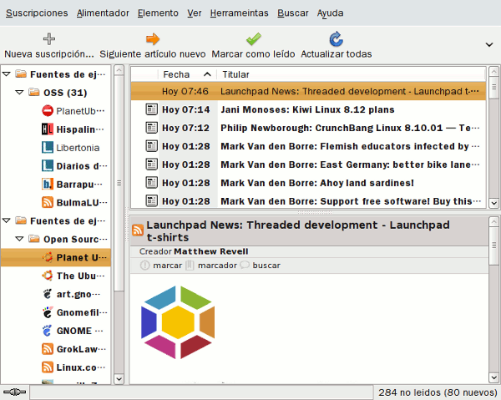Open the Suscripciones menu
501x400 pixels.
(x=36, y=13)
